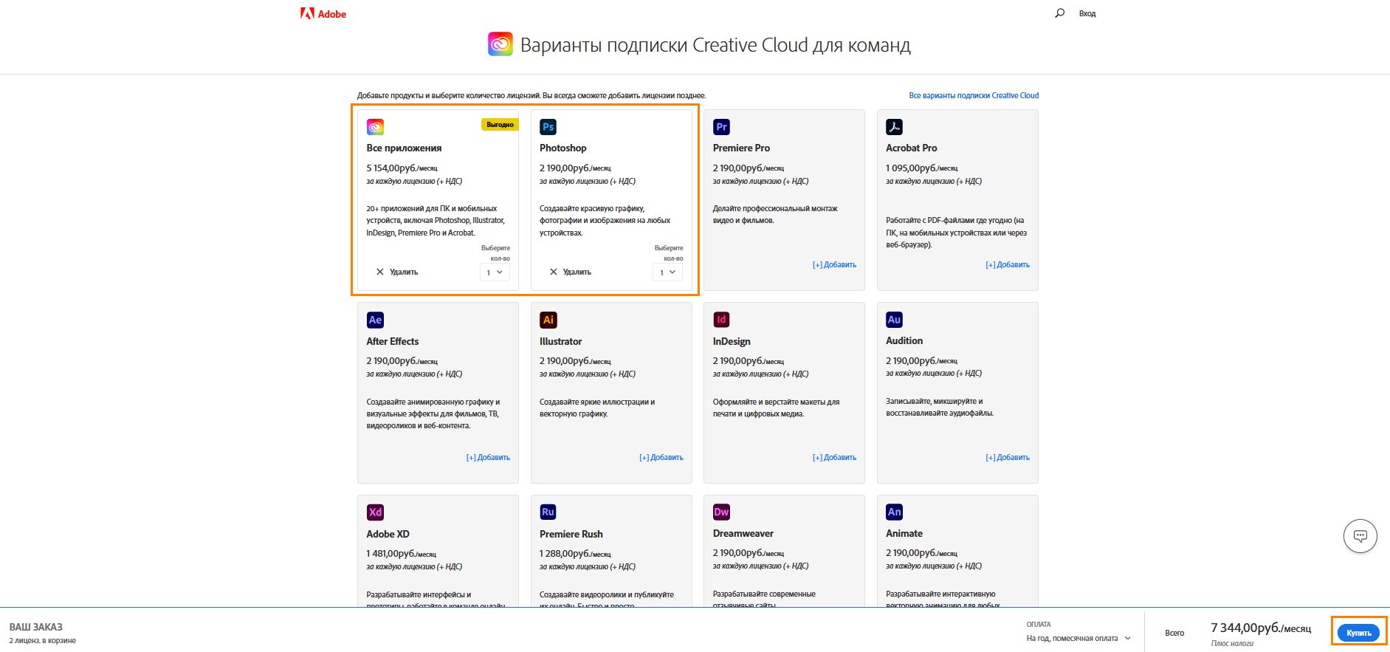Click the Premiere Rush card title
Viewport: 1390px width, 652px height.
(571, 534)
